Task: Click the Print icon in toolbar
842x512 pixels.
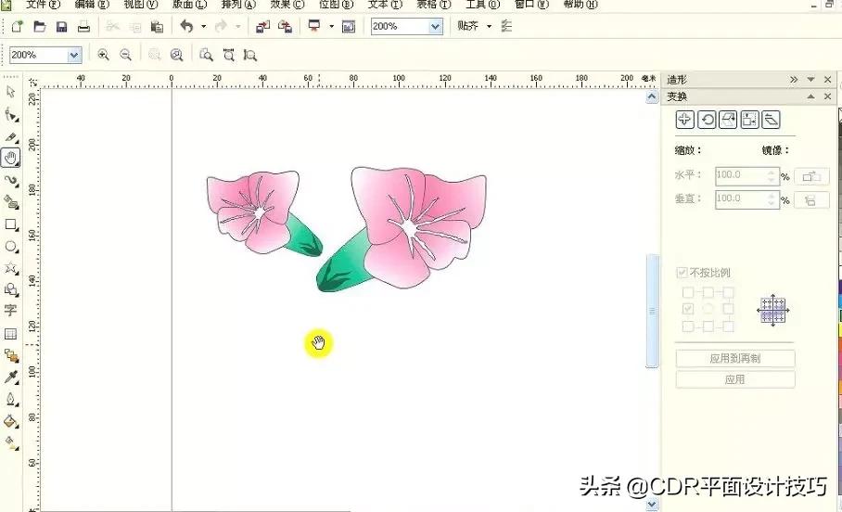Action: pos(83,27)
